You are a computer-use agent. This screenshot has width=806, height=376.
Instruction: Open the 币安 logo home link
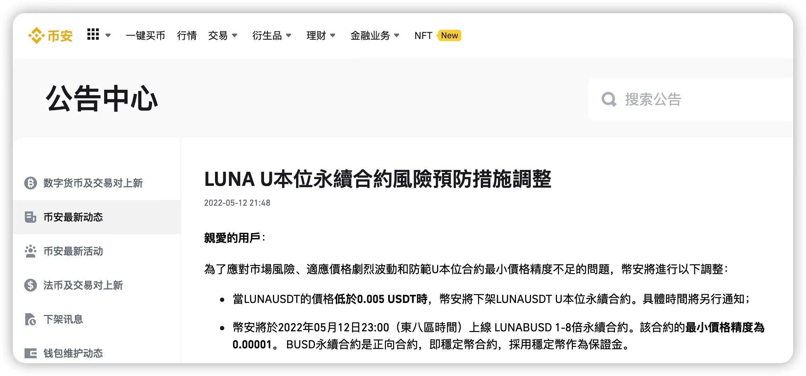pyautogui.click(x=50, y=35)
